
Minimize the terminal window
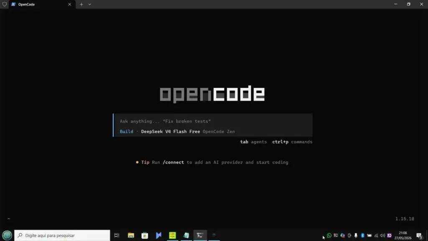click(395, 4)
